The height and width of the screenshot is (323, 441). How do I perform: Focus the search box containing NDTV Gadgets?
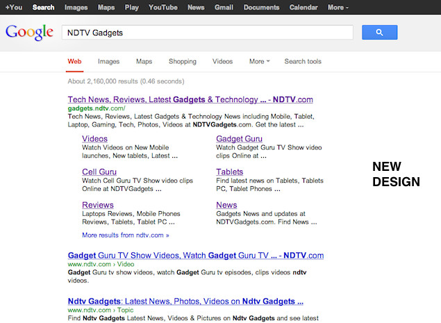(x=208, y=33)
